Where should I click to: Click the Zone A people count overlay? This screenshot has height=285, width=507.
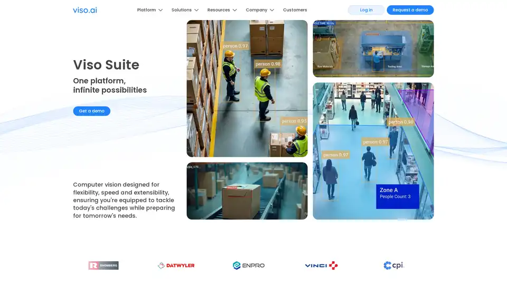pyautogui.click(x=397, y=196)
